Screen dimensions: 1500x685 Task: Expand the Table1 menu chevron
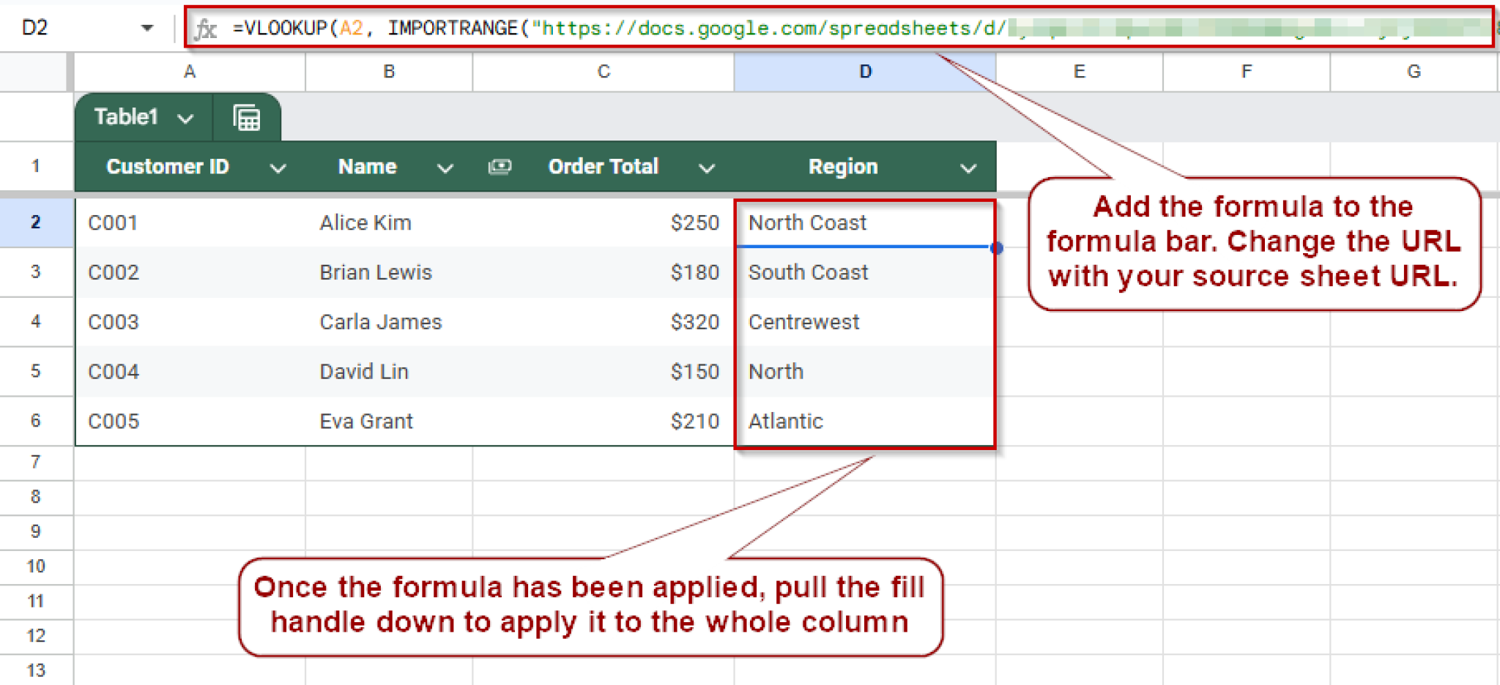pyautogui.click(x=186, y=116)
